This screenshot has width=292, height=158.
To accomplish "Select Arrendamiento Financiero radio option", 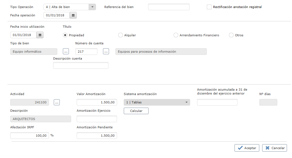I will [176, 35].
